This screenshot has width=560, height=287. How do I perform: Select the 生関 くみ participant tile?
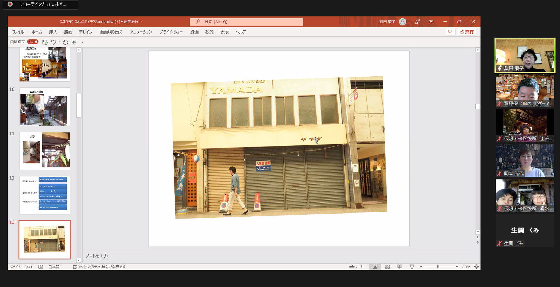[x=525, y=230]
